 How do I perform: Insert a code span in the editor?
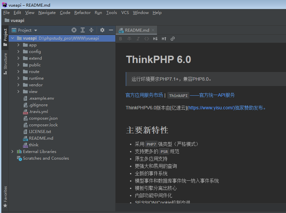pos(147,38)
